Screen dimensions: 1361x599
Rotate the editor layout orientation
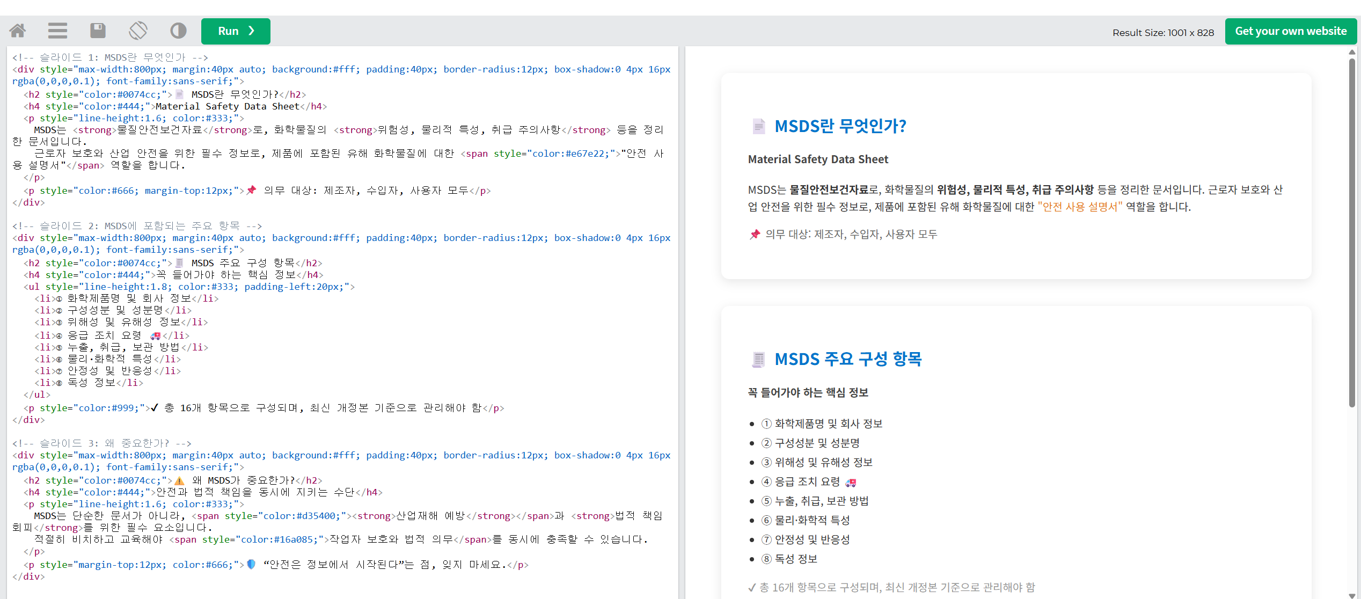tap(138, 31)
